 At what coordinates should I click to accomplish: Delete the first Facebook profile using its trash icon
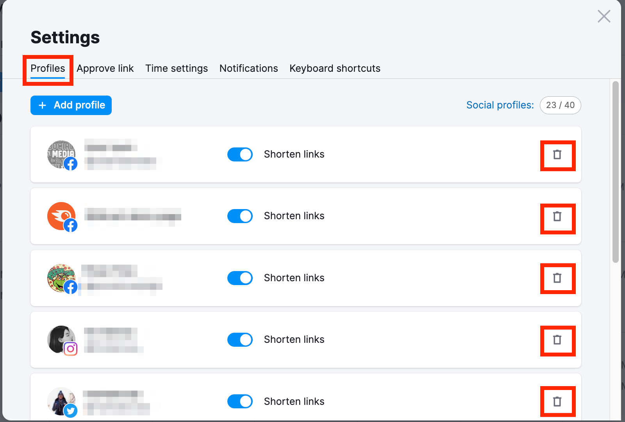[x=558, y=155]
